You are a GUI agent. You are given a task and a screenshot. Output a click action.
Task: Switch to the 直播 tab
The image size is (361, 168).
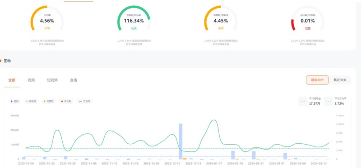point(74,80)
